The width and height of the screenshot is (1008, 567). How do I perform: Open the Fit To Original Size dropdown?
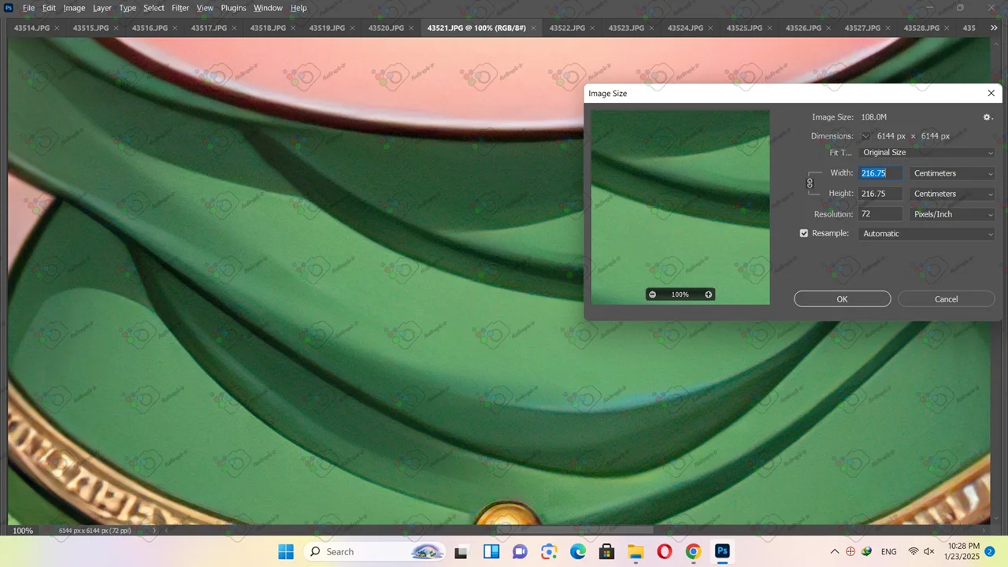coord(927,153)
